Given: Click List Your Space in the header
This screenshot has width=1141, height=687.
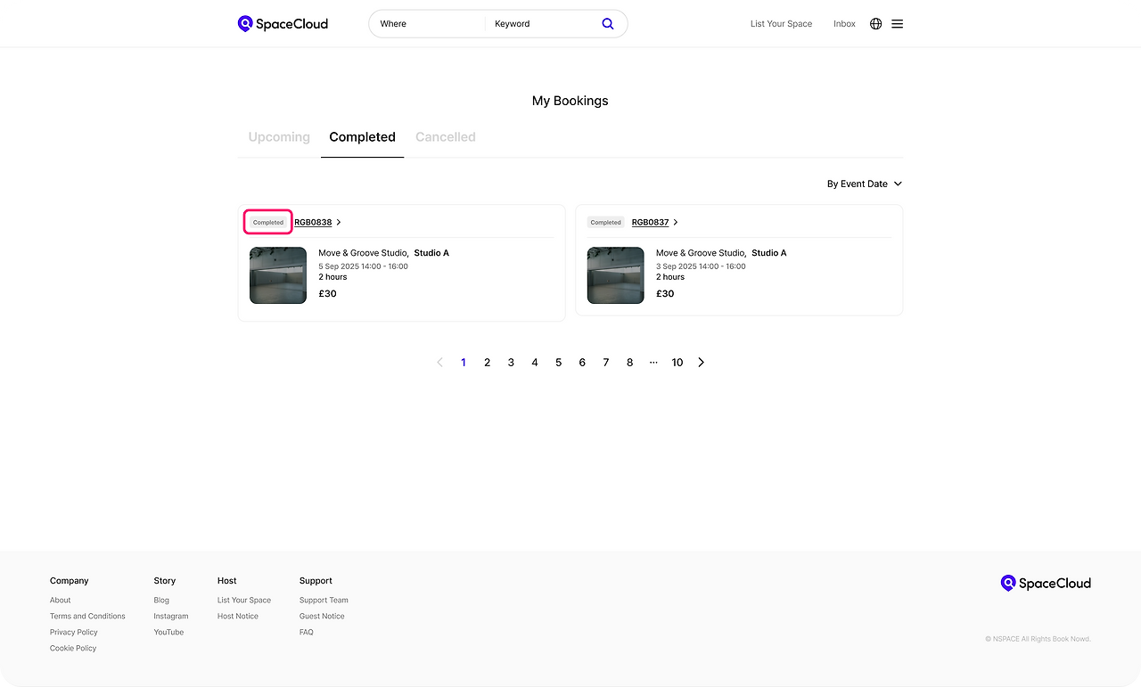Looking at the screenshot, I should (781, 24).
